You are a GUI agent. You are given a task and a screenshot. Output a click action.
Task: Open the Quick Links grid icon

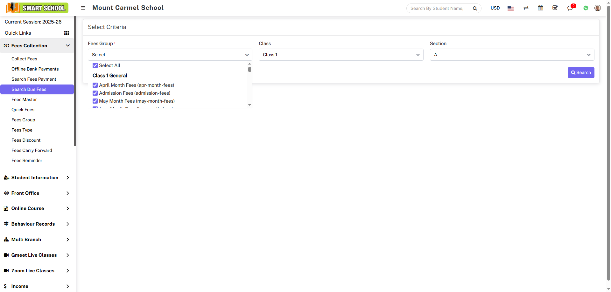tap(67, 33)
